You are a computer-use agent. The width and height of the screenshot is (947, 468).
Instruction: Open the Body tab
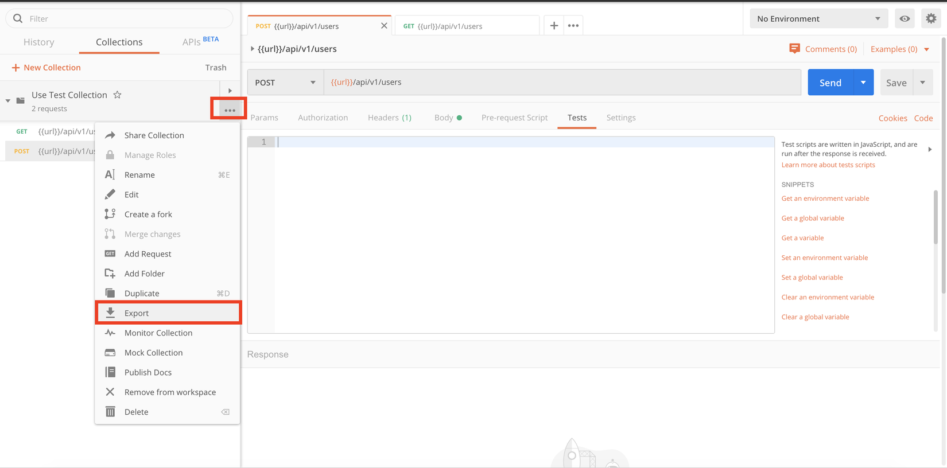[x=448, y=118]
